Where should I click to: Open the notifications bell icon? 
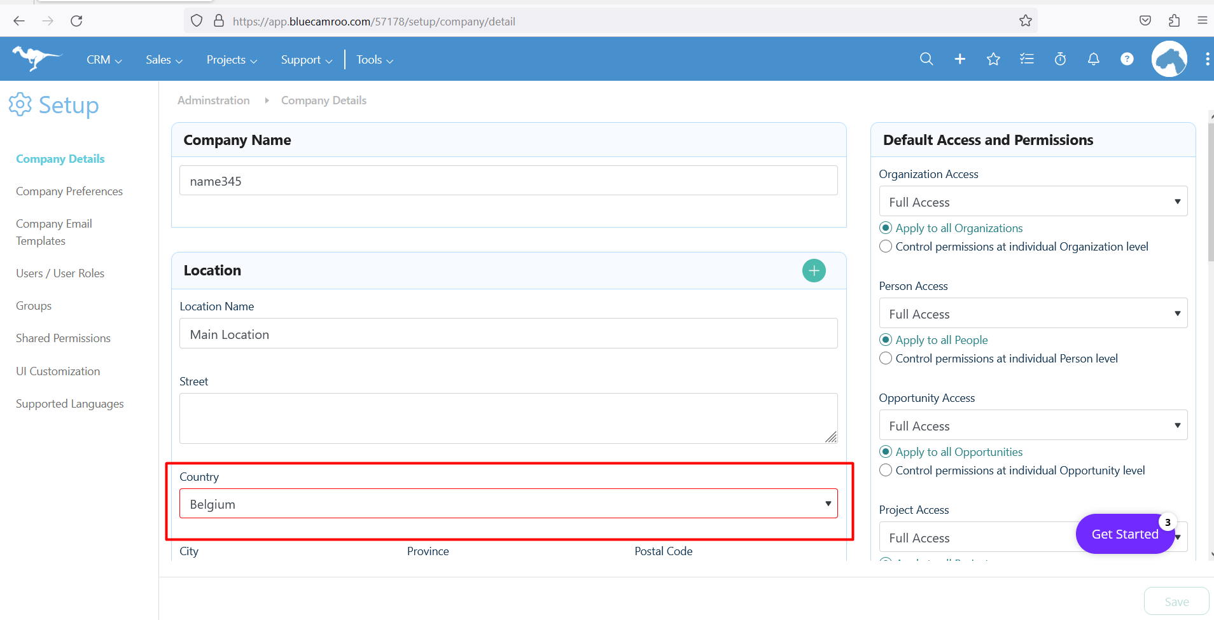[x=1094, y=59]
